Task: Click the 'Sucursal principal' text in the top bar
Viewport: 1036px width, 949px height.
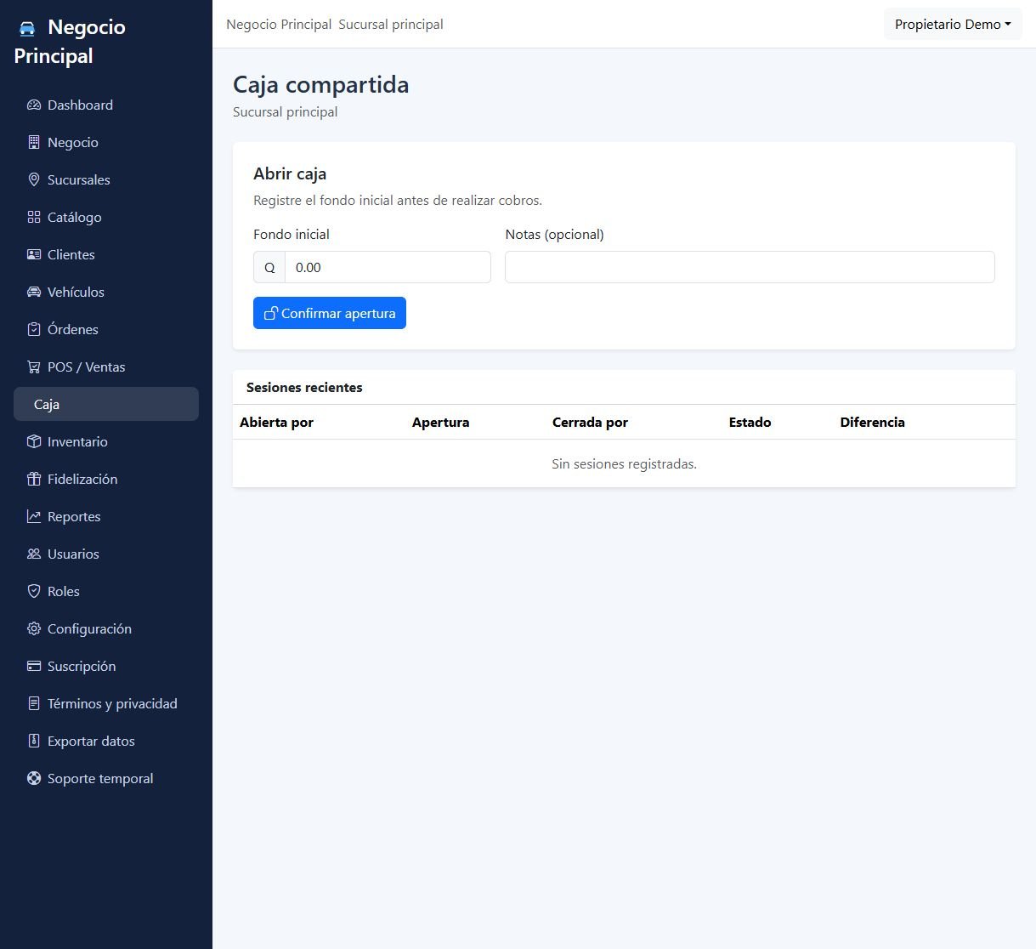Action: click(391, 25)
